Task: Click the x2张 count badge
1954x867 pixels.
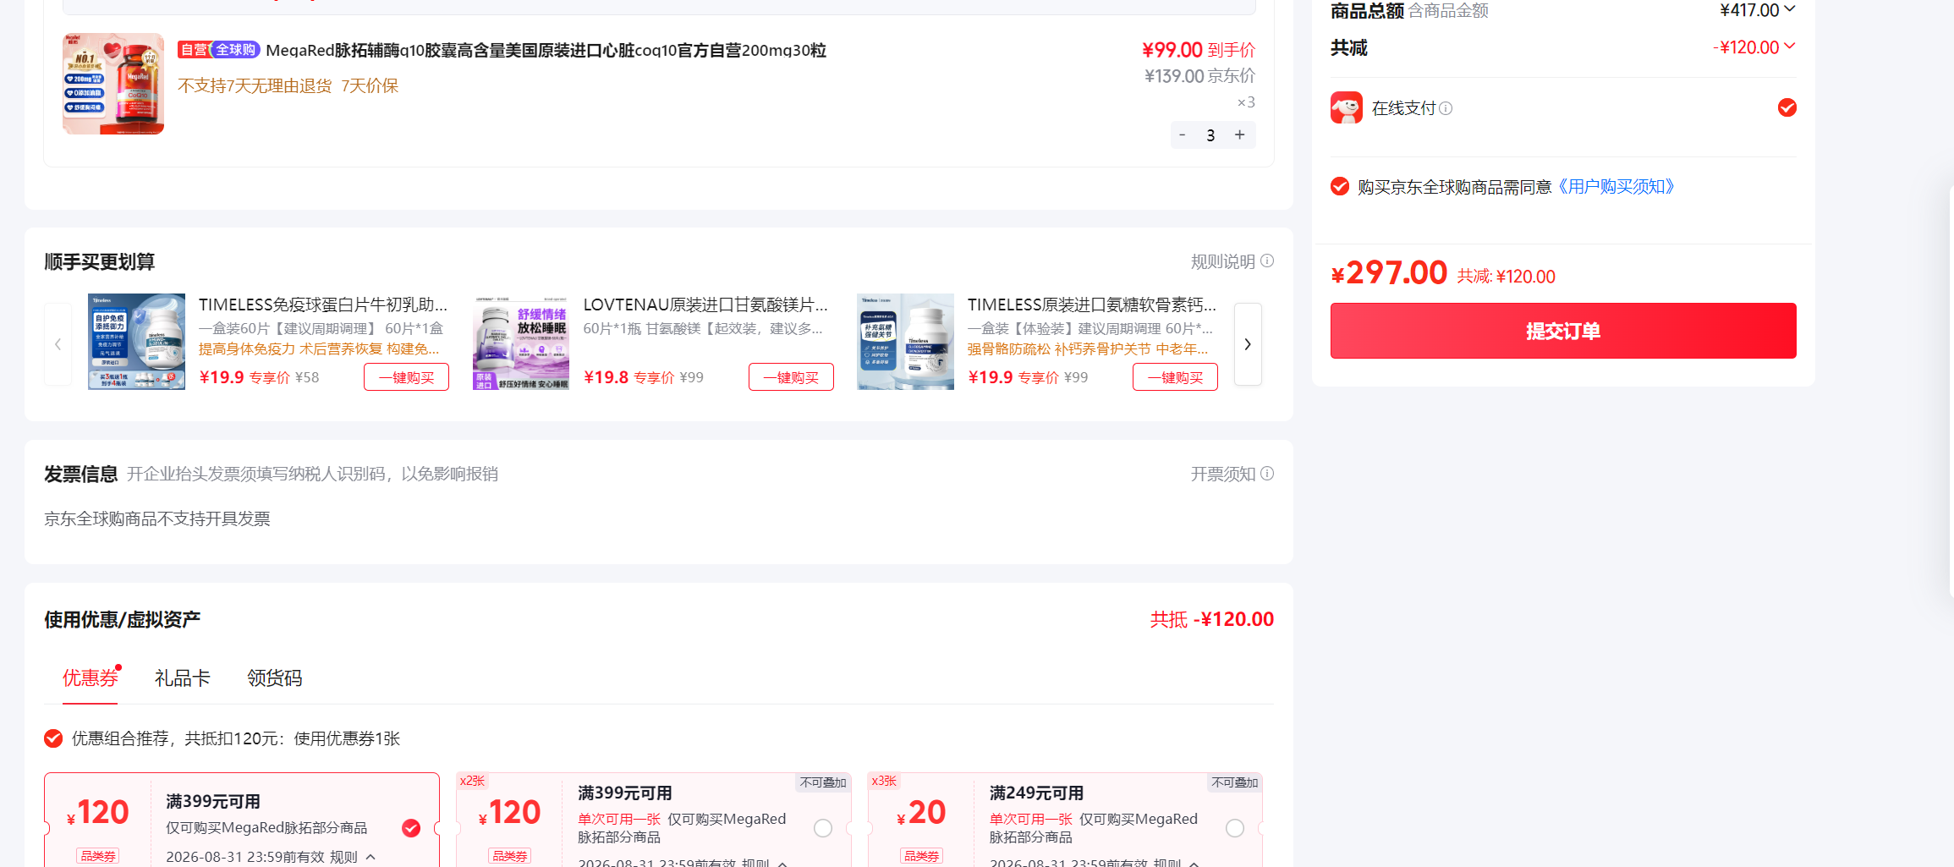Action: [472, 781]
